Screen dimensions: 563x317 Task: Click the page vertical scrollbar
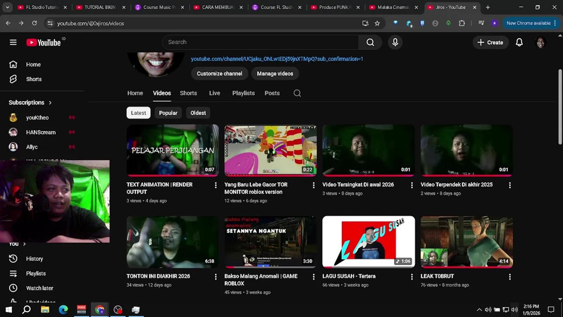560,106
